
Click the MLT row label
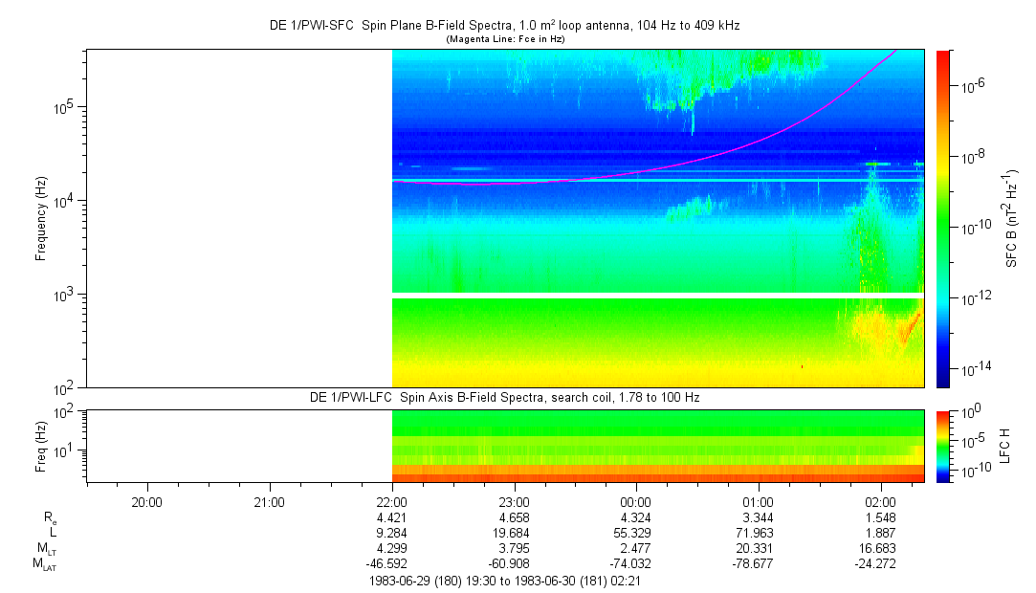point(46,548)
